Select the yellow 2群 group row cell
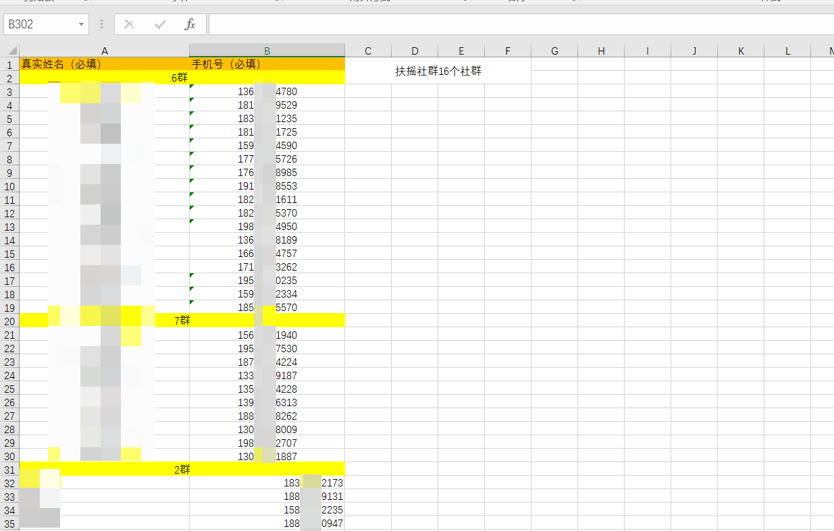This screenshot has height=531, width=834. pyautogui.click(x=182, y=470)
